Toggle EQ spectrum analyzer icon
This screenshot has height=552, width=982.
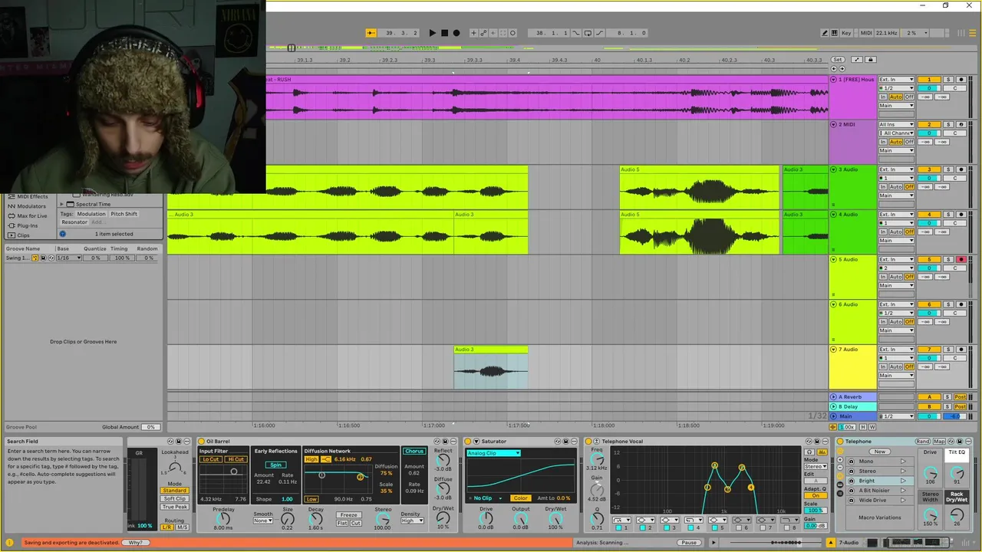tap(822, 452)
